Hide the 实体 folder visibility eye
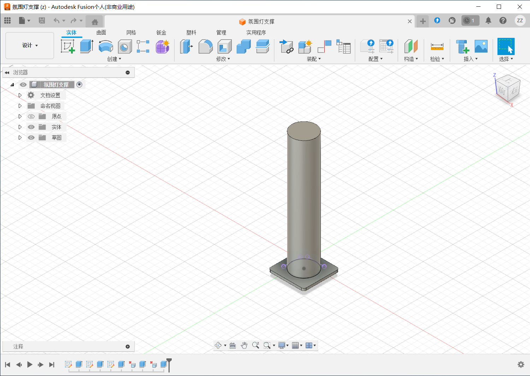This screenshot has width=530, height=376. pyautogui.click(x=31, y=127)
